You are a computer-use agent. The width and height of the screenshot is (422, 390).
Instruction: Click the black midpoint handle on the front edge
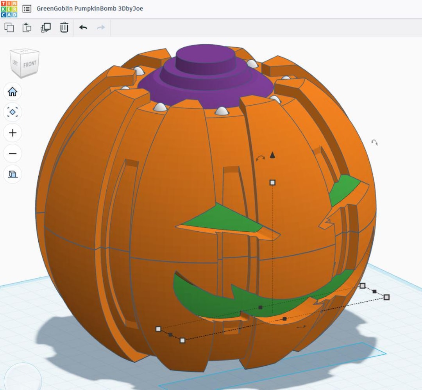(x=284, y=319)
